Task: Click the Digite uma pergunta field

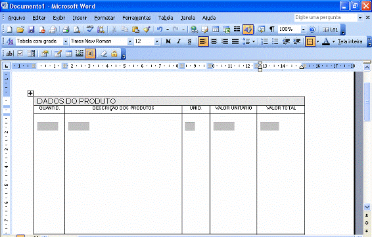Action: [326, 18]
